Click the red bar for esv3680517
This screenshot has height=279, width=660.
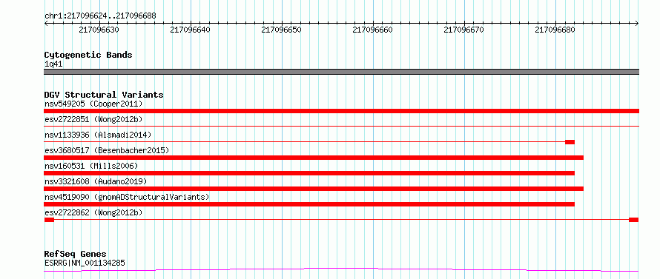(314, 157)
